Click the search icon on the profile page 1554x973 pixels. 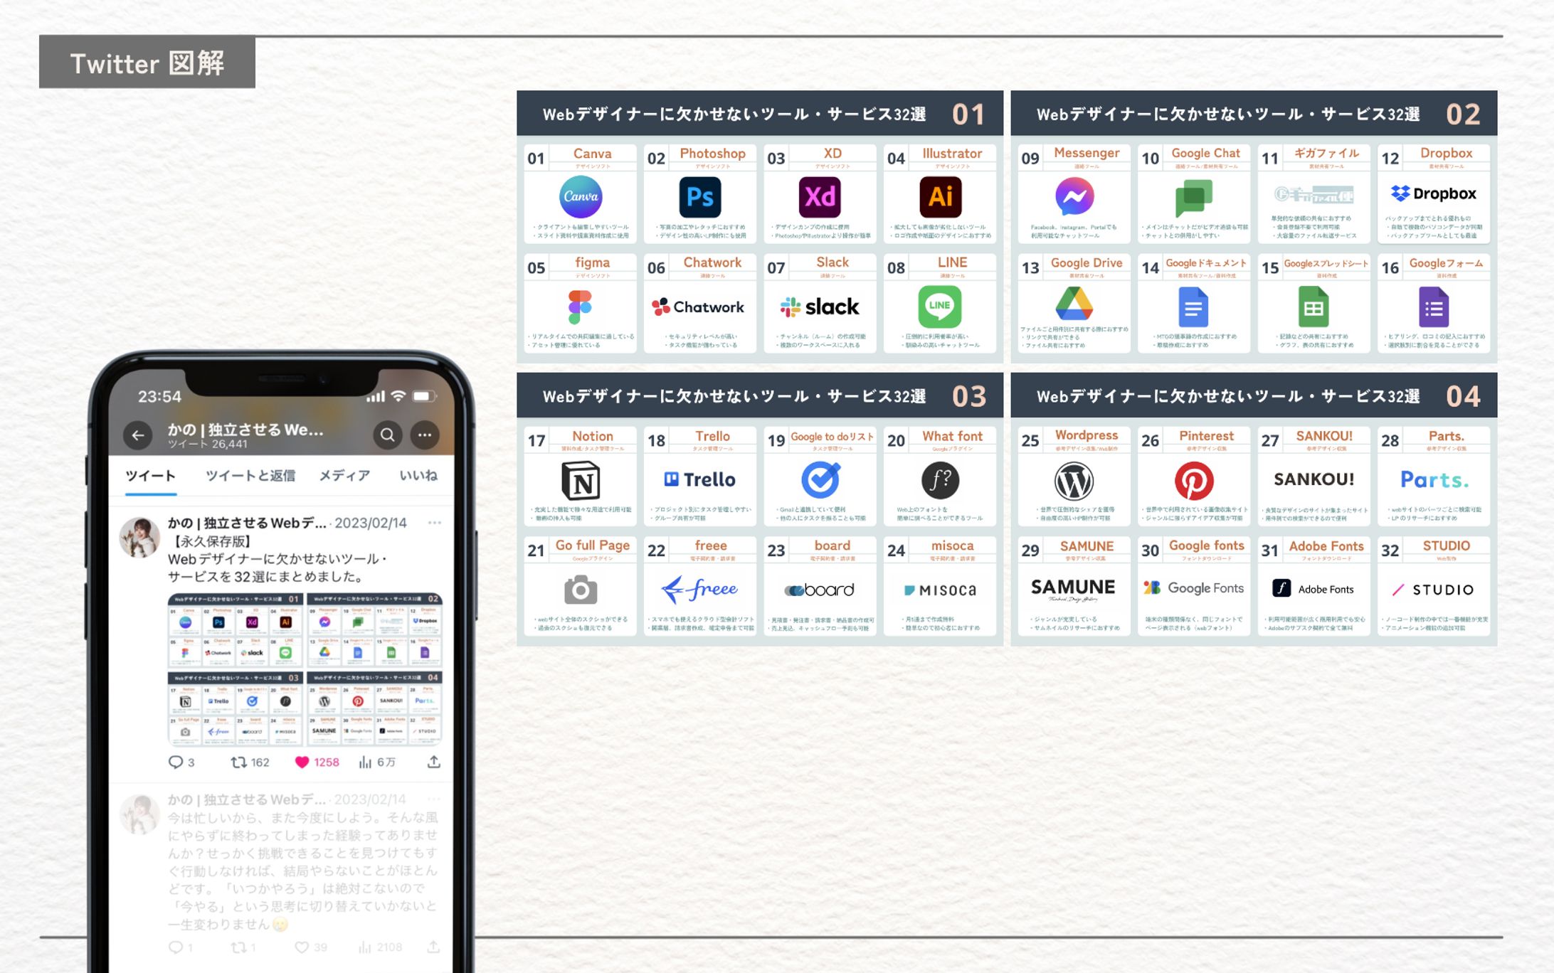[x=388, y=435]
